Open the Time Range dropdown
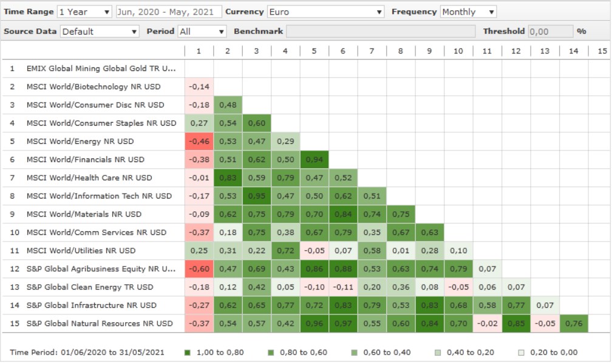The image size is (612, 363). click(84, 12)
